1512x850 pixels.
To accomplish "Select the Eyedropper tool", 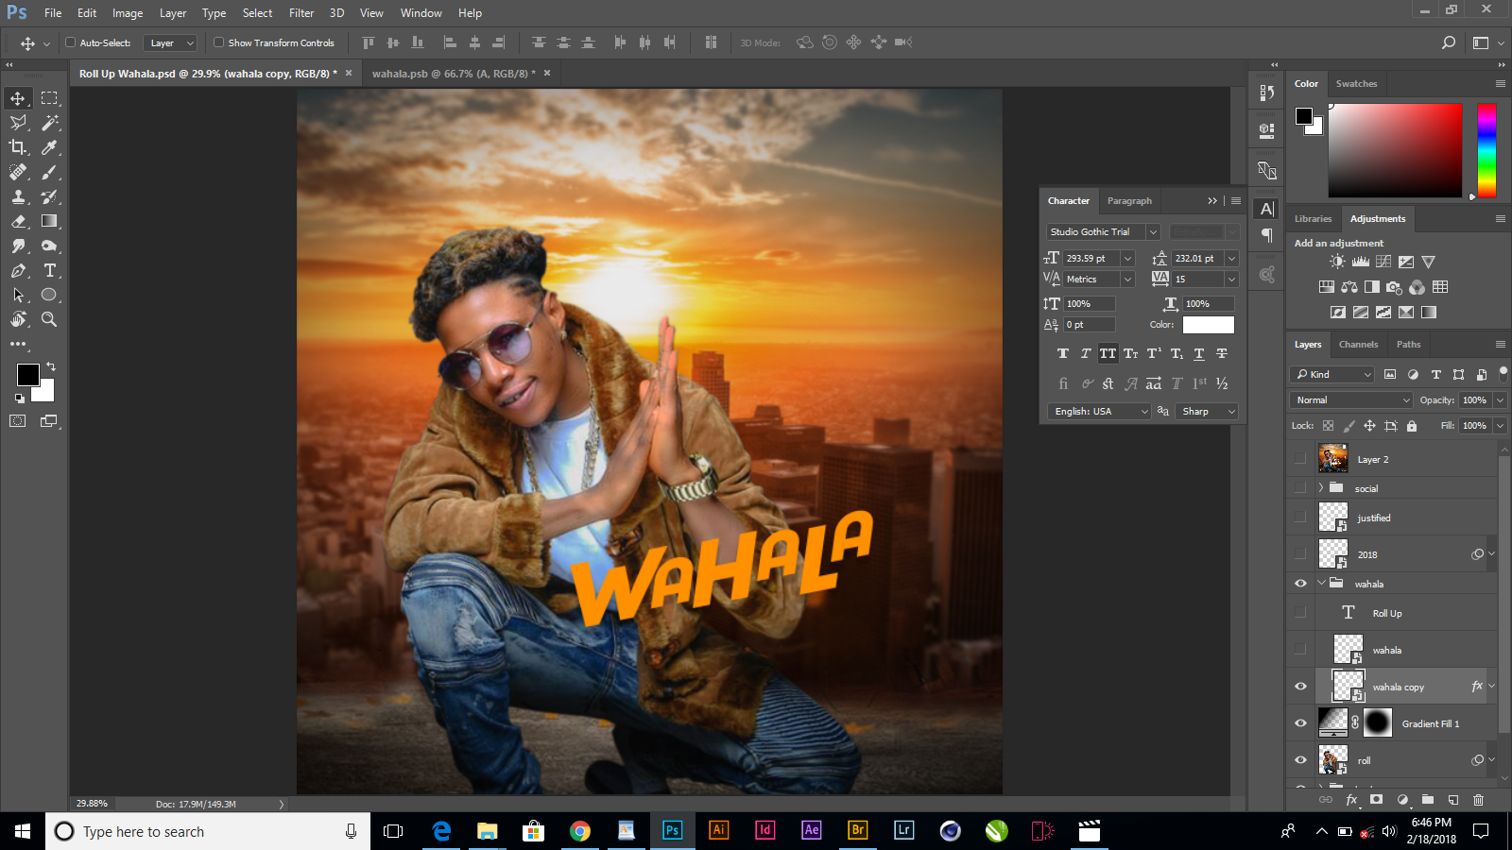I will click(49, 147).
